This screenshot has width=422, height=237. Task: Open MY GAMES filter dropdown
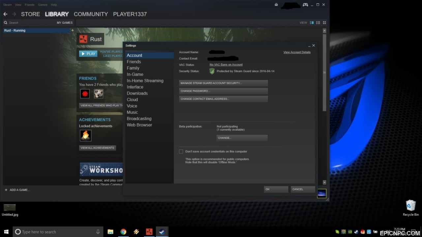pyautogui.click(x=65, y=23)
